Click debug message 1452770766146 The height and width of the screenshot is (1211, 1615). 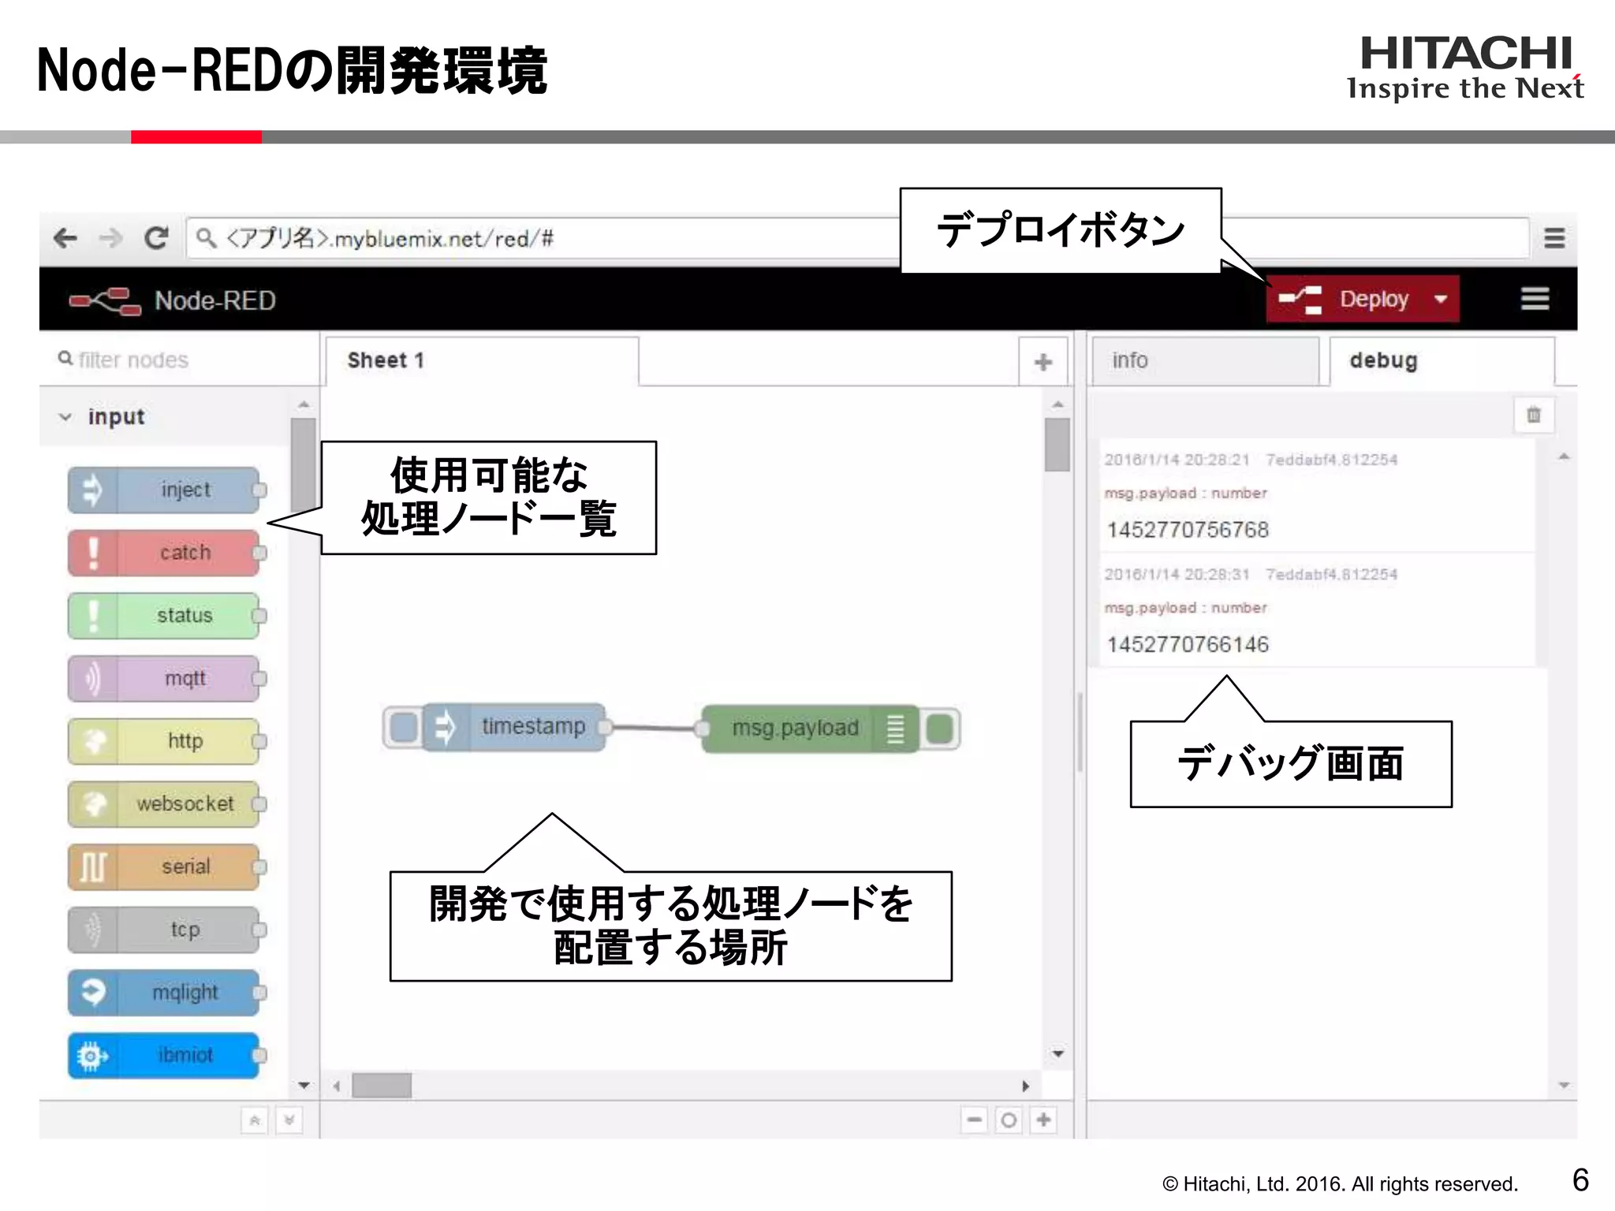(x=1188, y=645)
